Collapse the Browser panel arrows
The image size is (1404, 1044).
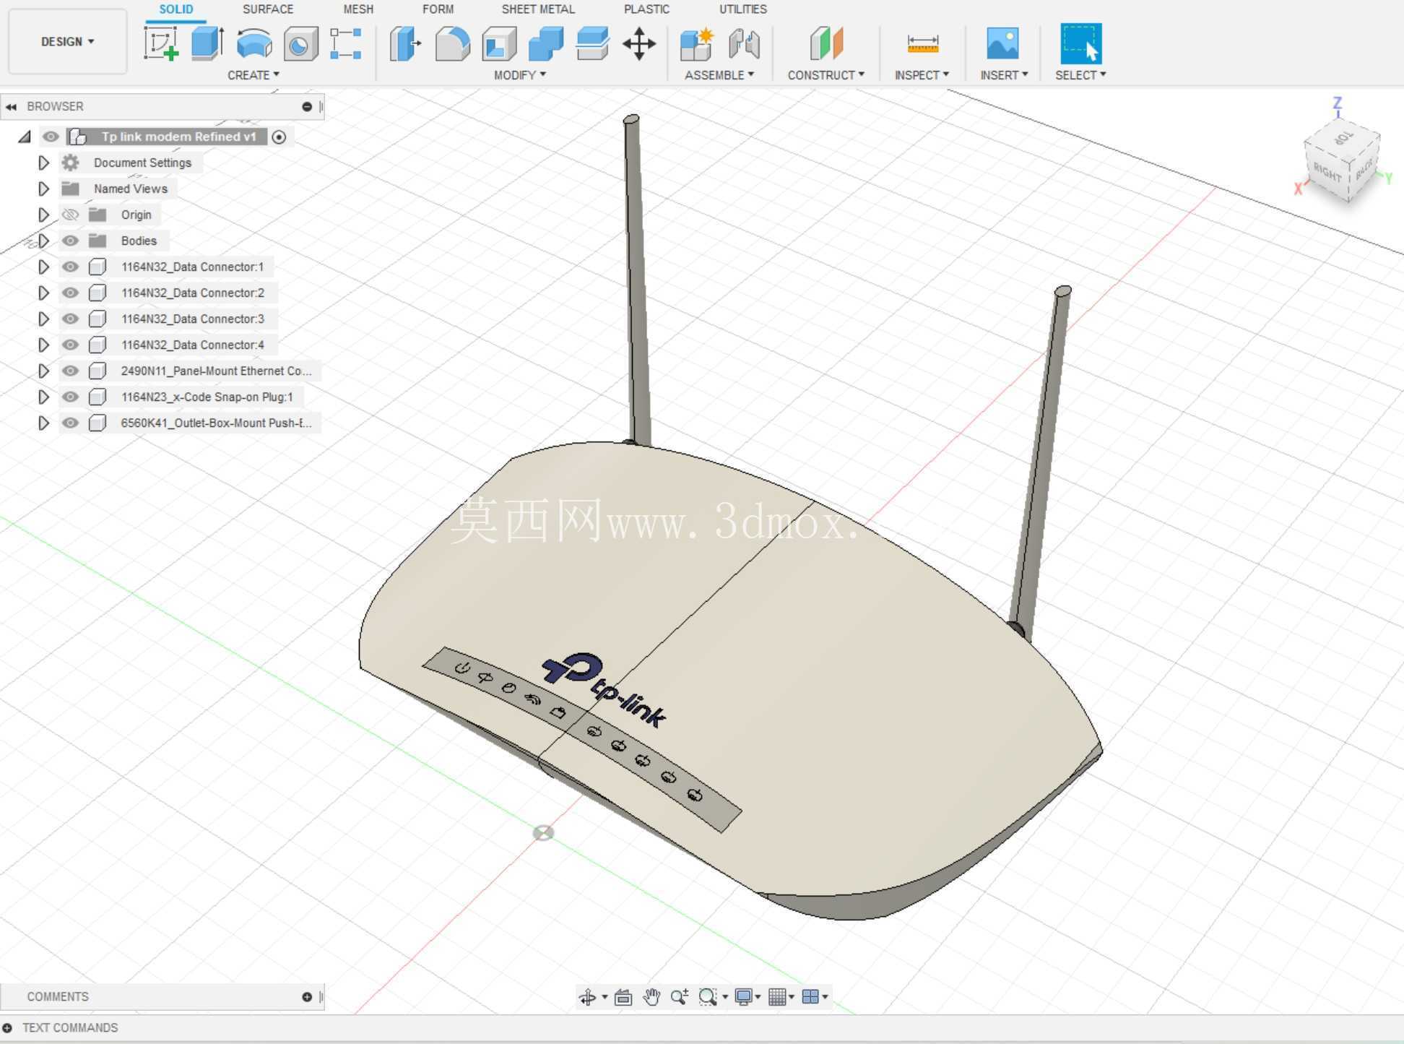tap(11, 107)
